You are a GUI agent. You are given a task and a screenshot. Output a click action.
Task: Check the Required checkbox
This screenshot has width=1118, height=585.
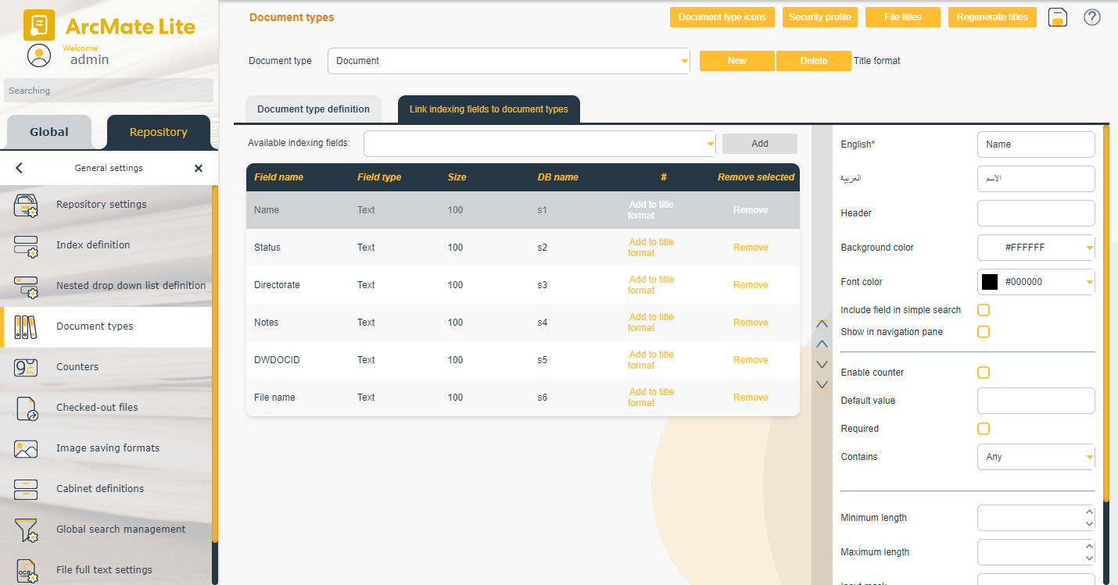click(984, 429)
